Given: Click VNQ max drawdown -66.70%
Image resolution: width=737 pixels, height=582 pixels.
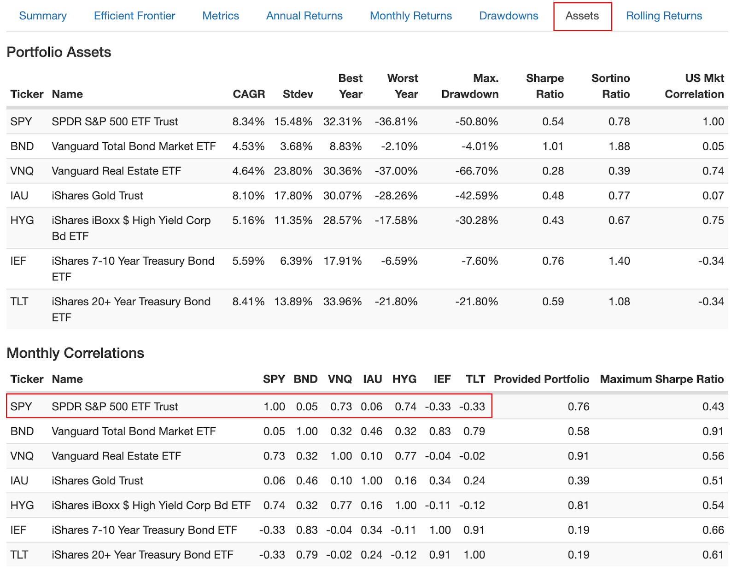Looking at the screenshot, I should point(477,171).
